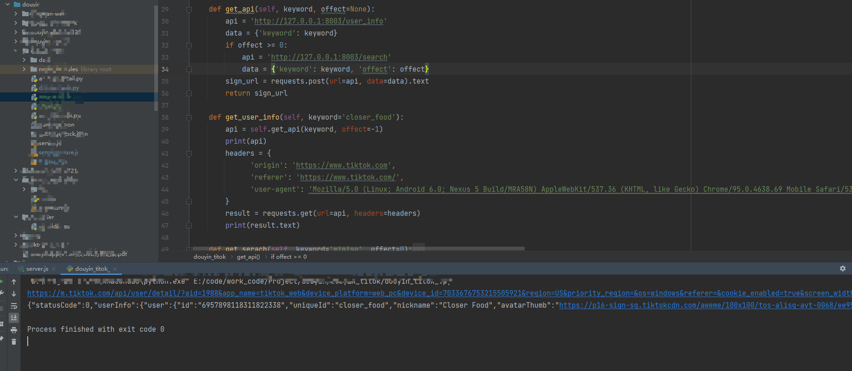
Task: Close the server.js run tab
Action: point(54,269)
